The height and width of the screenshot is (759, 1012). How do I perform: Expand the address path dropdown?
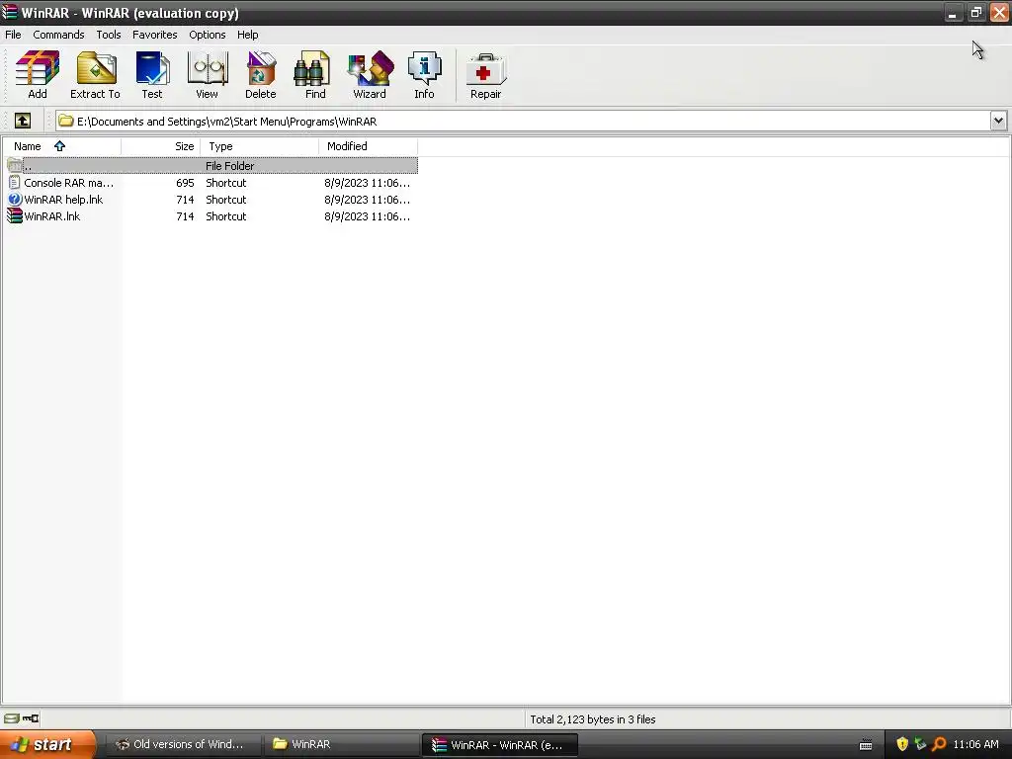point(998,121)
